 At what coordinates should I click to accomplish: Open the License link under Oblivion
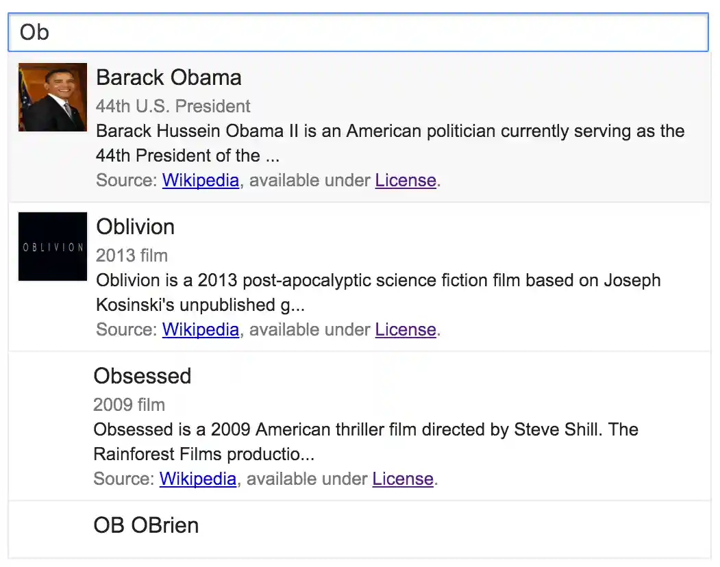(x=406, y=329)
